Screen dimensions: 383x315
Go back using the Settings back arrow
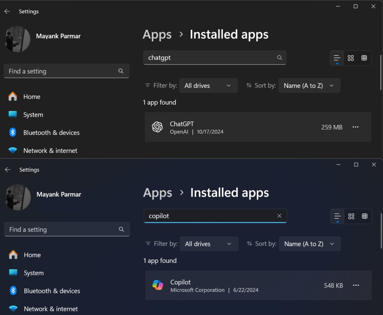coord(7,11)
